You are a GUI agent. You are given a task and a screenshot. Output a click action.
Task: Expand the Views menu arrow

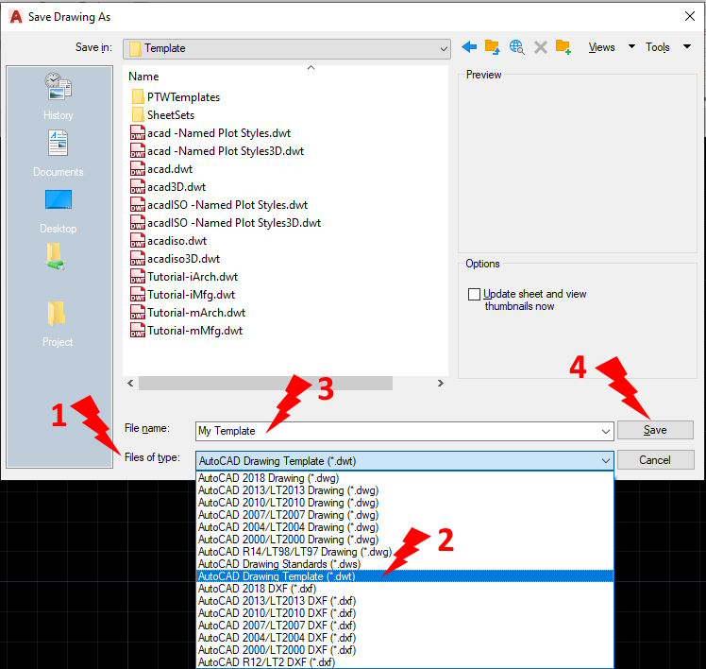point(631,46)
